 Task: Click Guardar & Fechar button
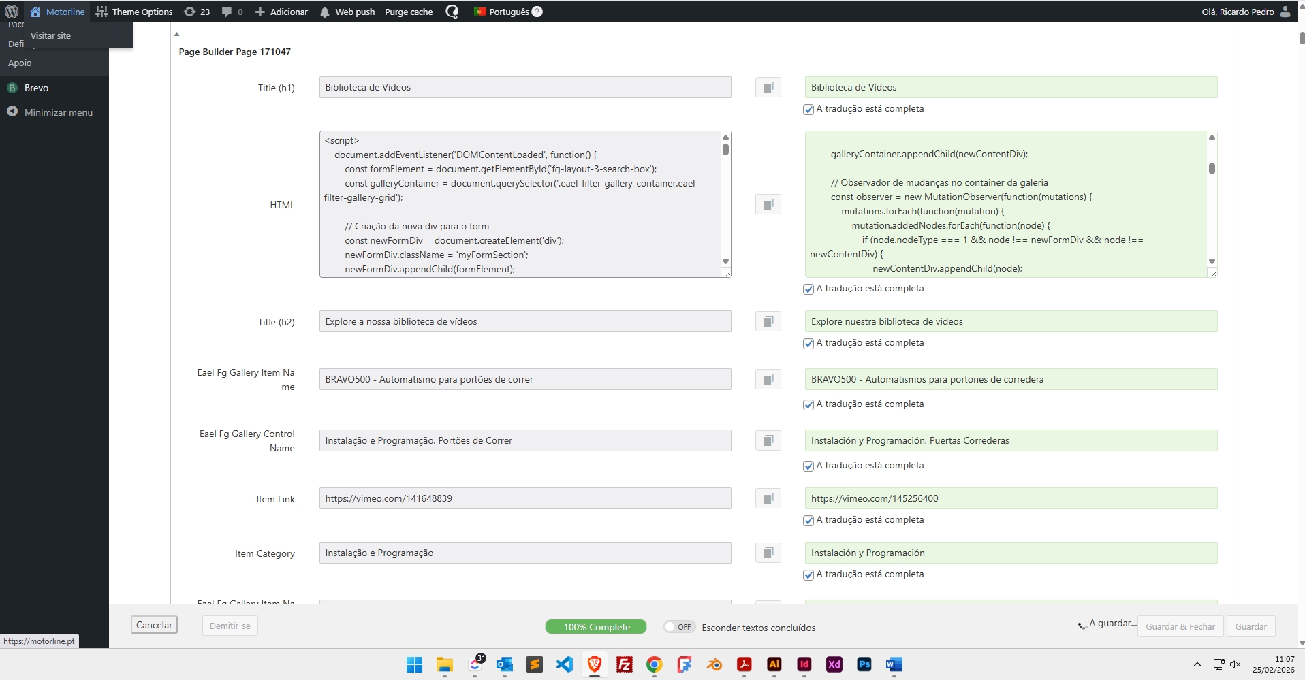tap(1180, 626)
